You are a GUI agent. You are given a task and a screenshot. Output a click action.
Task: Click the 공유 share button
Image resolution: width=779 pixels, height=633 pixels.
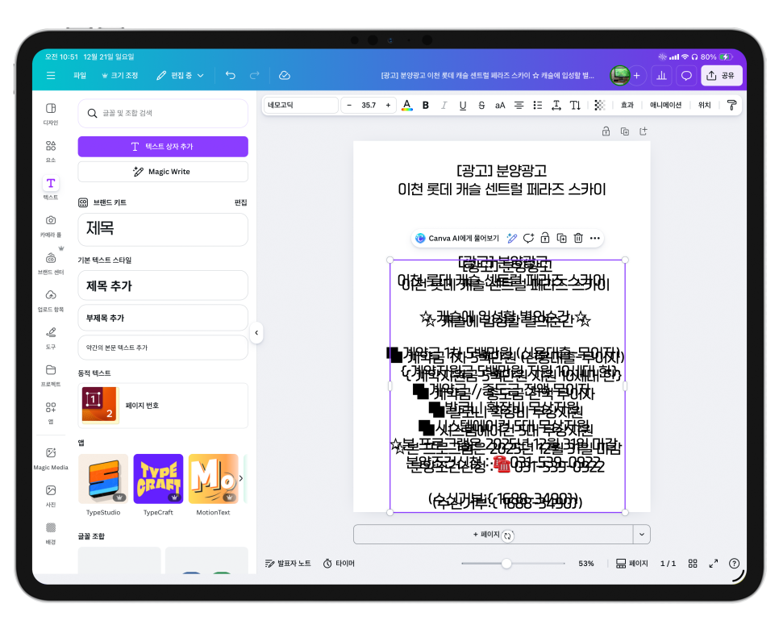click(x=722, y=76)
